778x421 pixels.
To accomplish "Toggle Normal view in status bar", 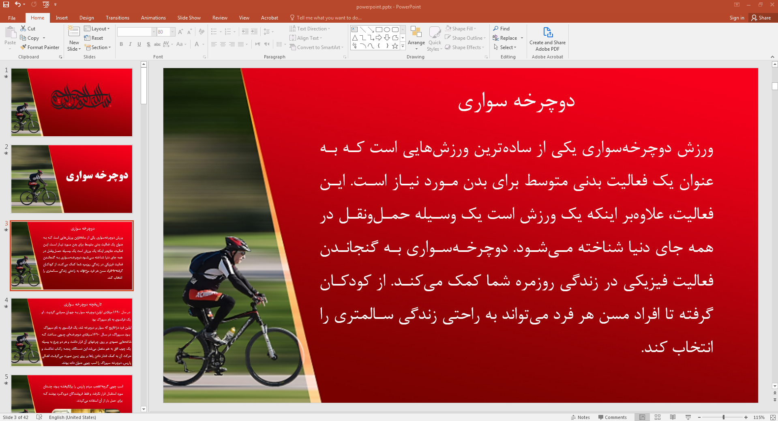I will point(642,417).
